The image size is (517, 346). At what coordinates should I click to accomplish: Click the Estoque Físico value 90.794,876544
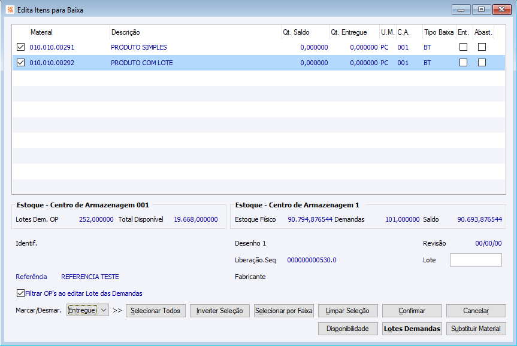coord(310,219)
